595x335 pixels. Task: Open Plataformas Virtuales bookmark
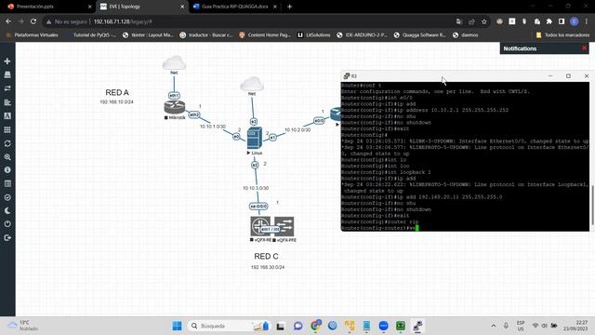click(x=32, y=35)
